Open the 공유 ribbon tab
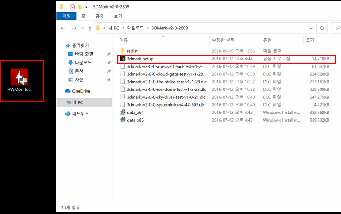Viewport: 341px width, 214px height. [100, 16]
